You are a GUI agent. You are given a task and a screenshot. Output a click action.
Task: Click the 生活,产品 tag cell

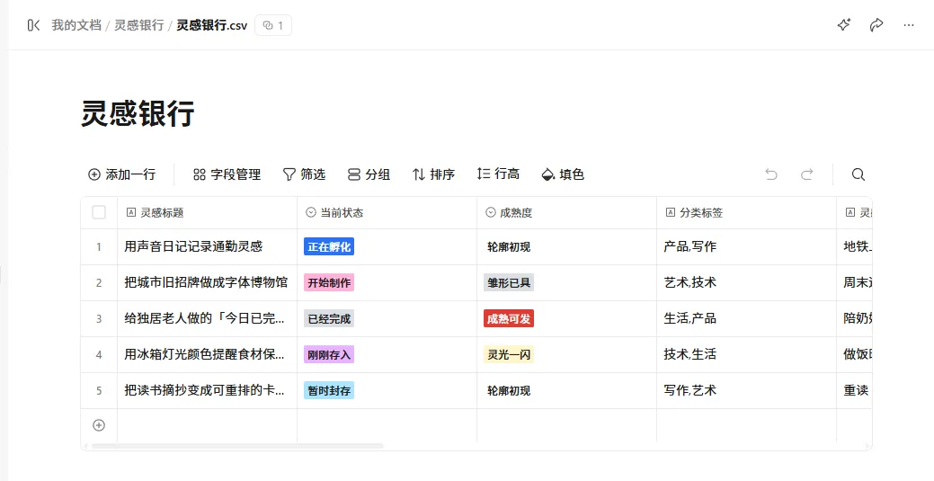(x=747, y=319)
